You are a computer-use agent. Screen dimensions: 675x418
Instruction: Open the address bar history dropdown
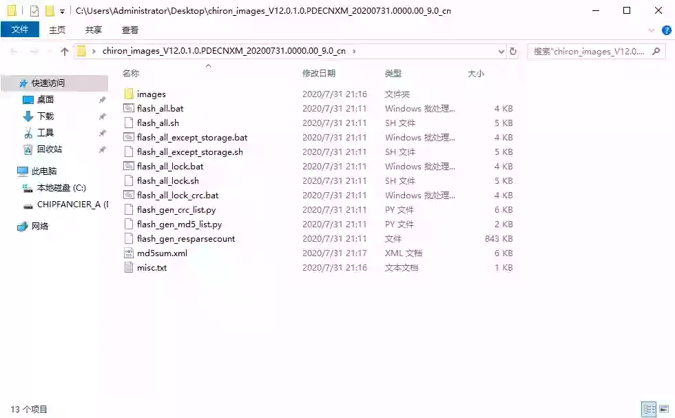(x=501, y=51)
